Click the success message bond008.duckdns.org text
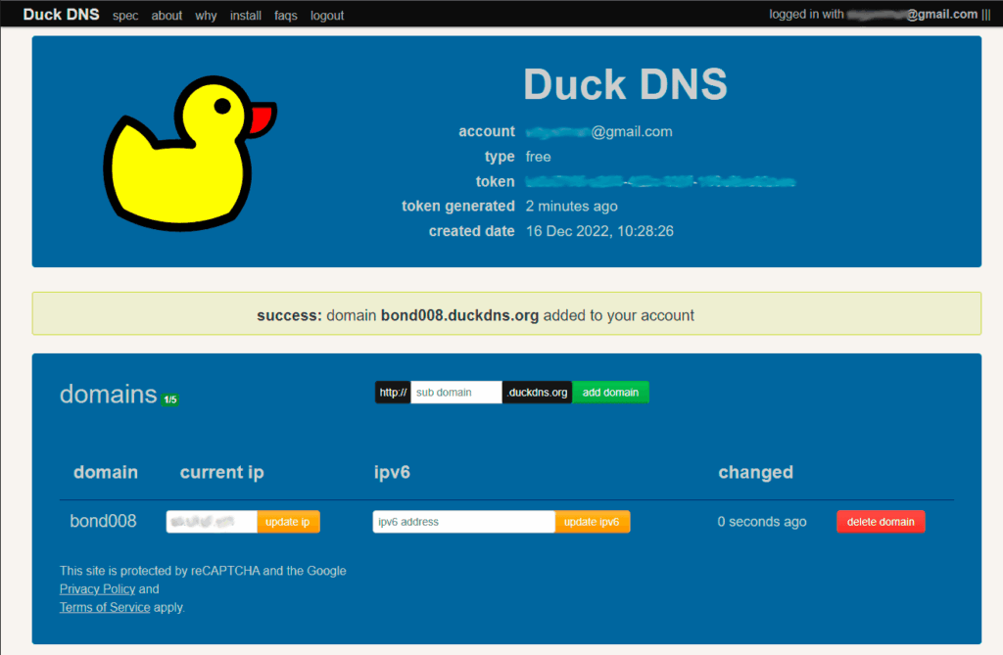 pyautogui.click(x=460, y=315)
